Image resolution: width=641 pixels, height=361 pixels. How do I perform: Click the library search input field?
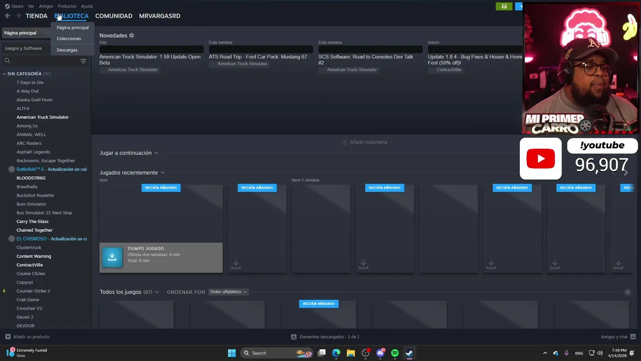(x=44, y=61)
